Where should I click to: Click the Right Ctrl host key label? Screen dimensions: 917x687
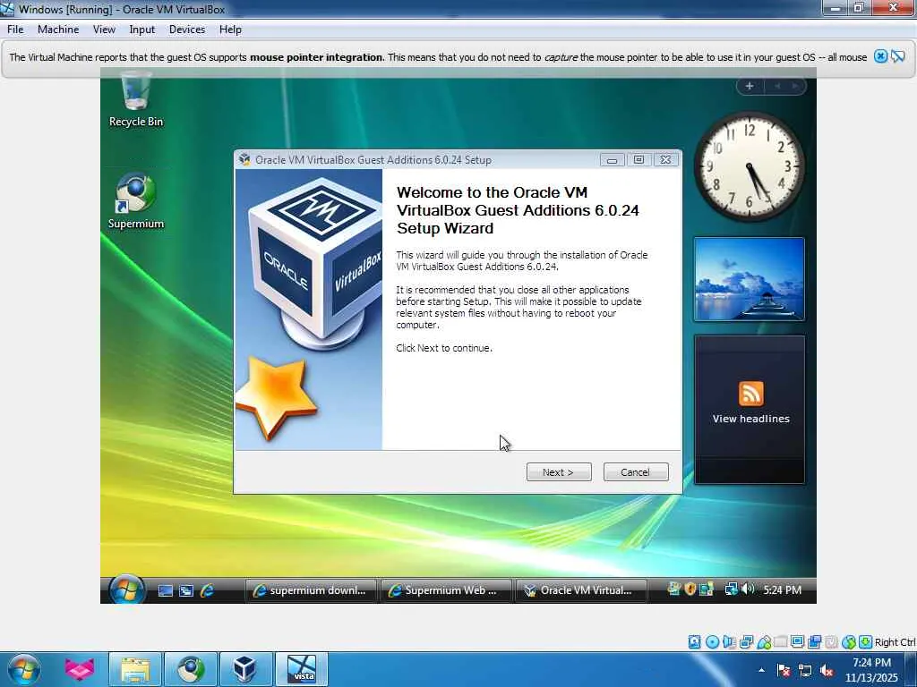(895, 642)
